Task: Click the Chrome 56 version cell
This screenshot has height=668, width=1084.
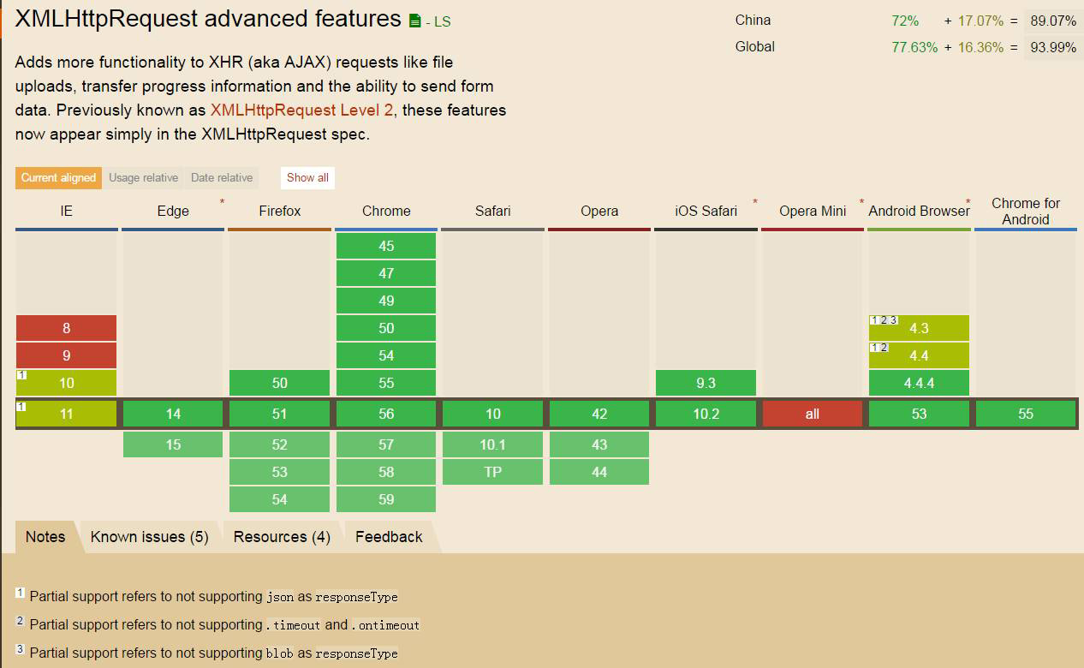Action: [386, 414]
